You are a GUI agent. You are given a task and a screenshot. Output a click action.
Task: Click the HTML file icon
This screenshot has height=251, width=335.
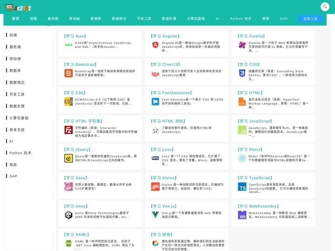click(x=242, y=102)
